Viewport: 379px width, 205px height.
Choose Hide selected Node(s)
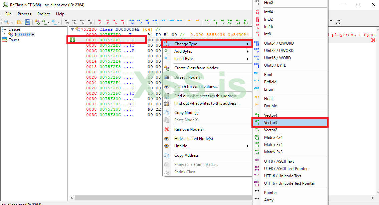(x=207, y=139)
